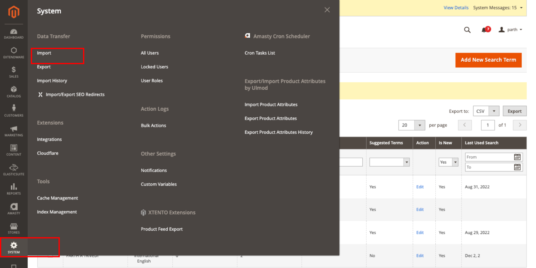Open the Stores sidebar section

tap(14, 228)
